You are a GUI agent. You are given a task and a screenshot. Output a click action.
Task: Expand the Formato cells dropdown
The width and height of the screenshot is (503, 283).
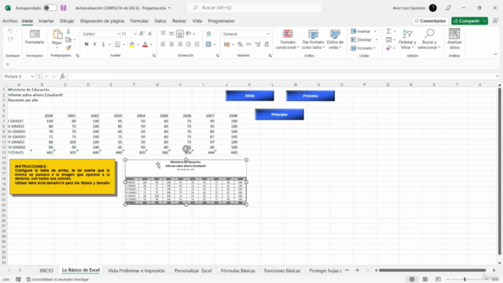[374, 48]
